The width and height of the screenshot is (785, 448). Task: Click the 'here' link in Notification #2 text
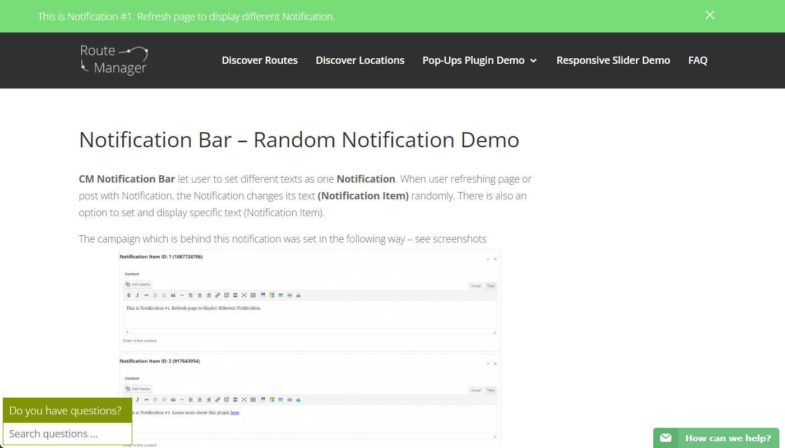235,413
